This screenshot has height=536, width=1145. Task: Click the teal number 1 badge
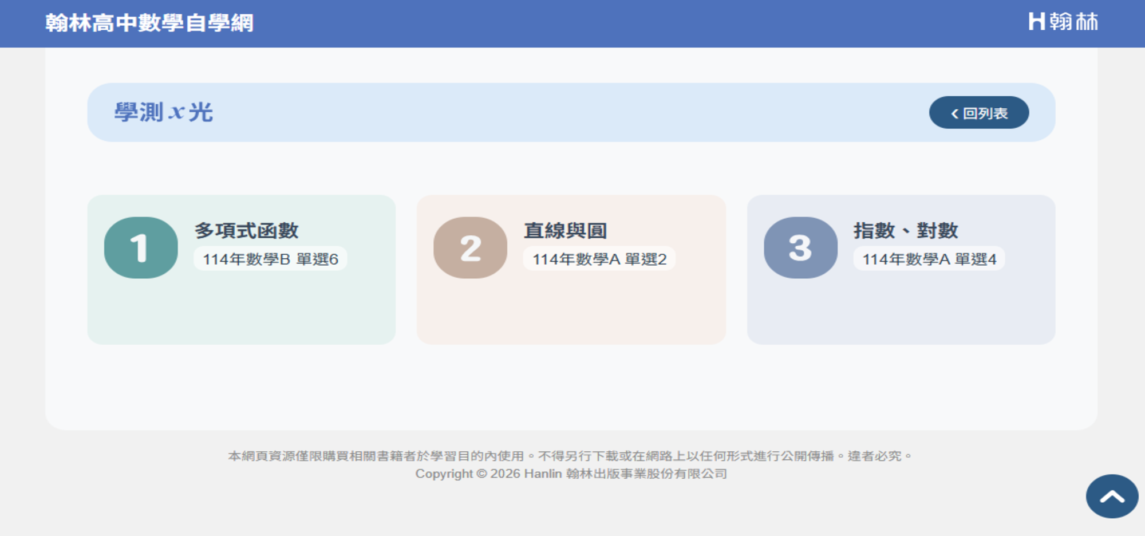141,248
